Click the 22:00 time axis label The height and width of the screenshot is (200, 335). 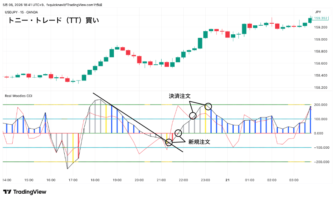coord(183,180)
